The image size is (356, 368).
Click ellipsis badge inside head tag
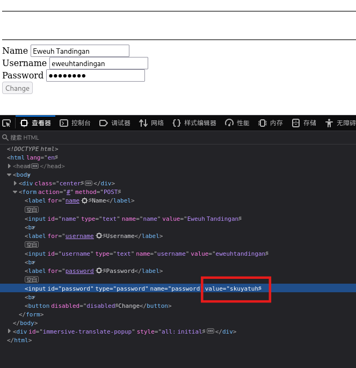pyautogui.click(x=35, y=166)
